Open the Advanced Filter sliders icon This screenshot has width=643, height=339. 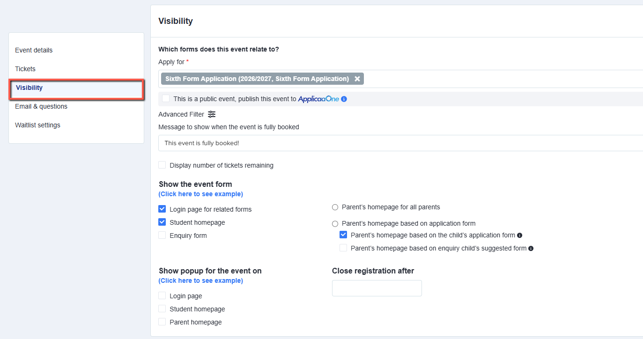click(x=212, y=114)
